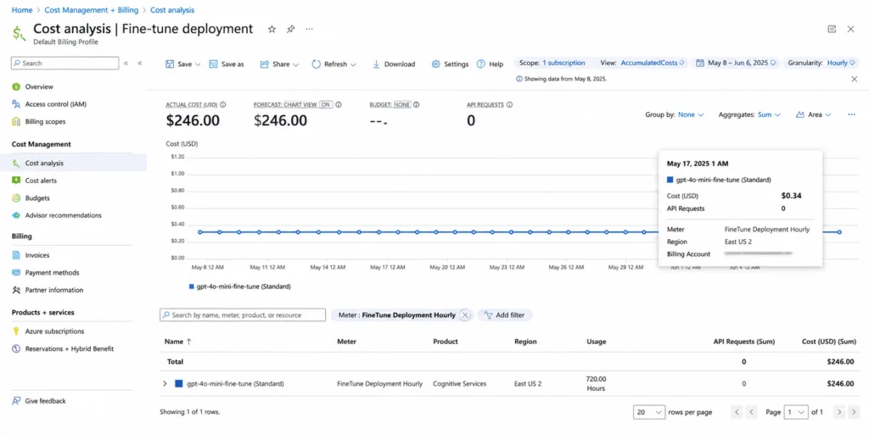
Task: Open Partner information
Action: pos(53,290)
